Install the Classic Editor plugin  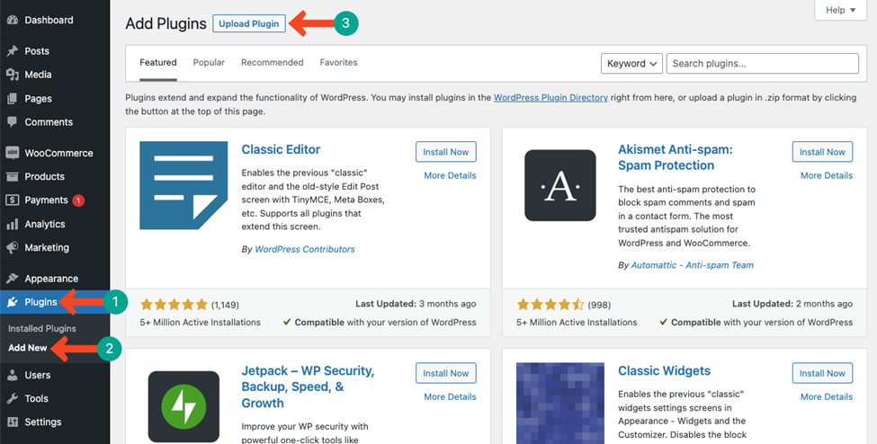point(446,152)
